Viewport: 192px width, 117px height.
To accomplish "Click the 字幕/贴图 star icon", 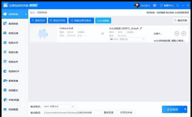I will point(5,100).
